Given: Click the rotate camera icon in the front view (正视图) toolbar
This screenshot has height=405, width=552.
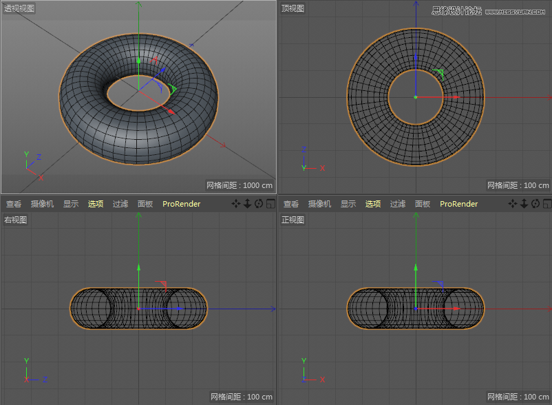Looking at the screenshot, I should [535, 204].
